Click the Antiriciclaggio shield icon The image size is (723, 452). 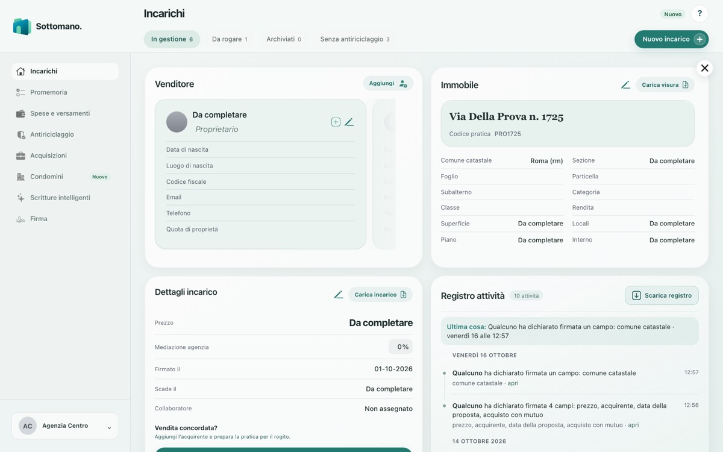20,134
